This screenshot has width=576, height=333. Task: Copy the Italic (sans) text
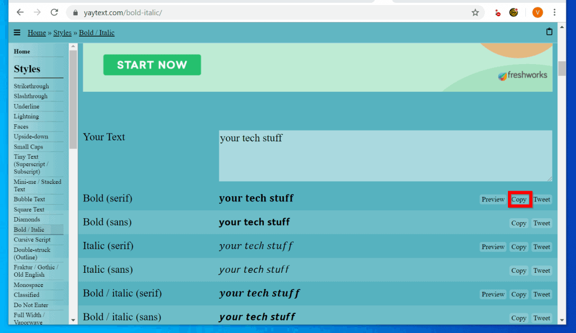pos(519,271)
